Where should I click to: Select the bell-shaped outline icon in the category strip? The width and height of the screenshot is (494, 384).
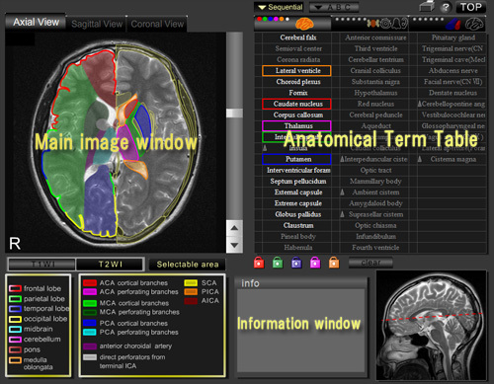tap(395, 23)
